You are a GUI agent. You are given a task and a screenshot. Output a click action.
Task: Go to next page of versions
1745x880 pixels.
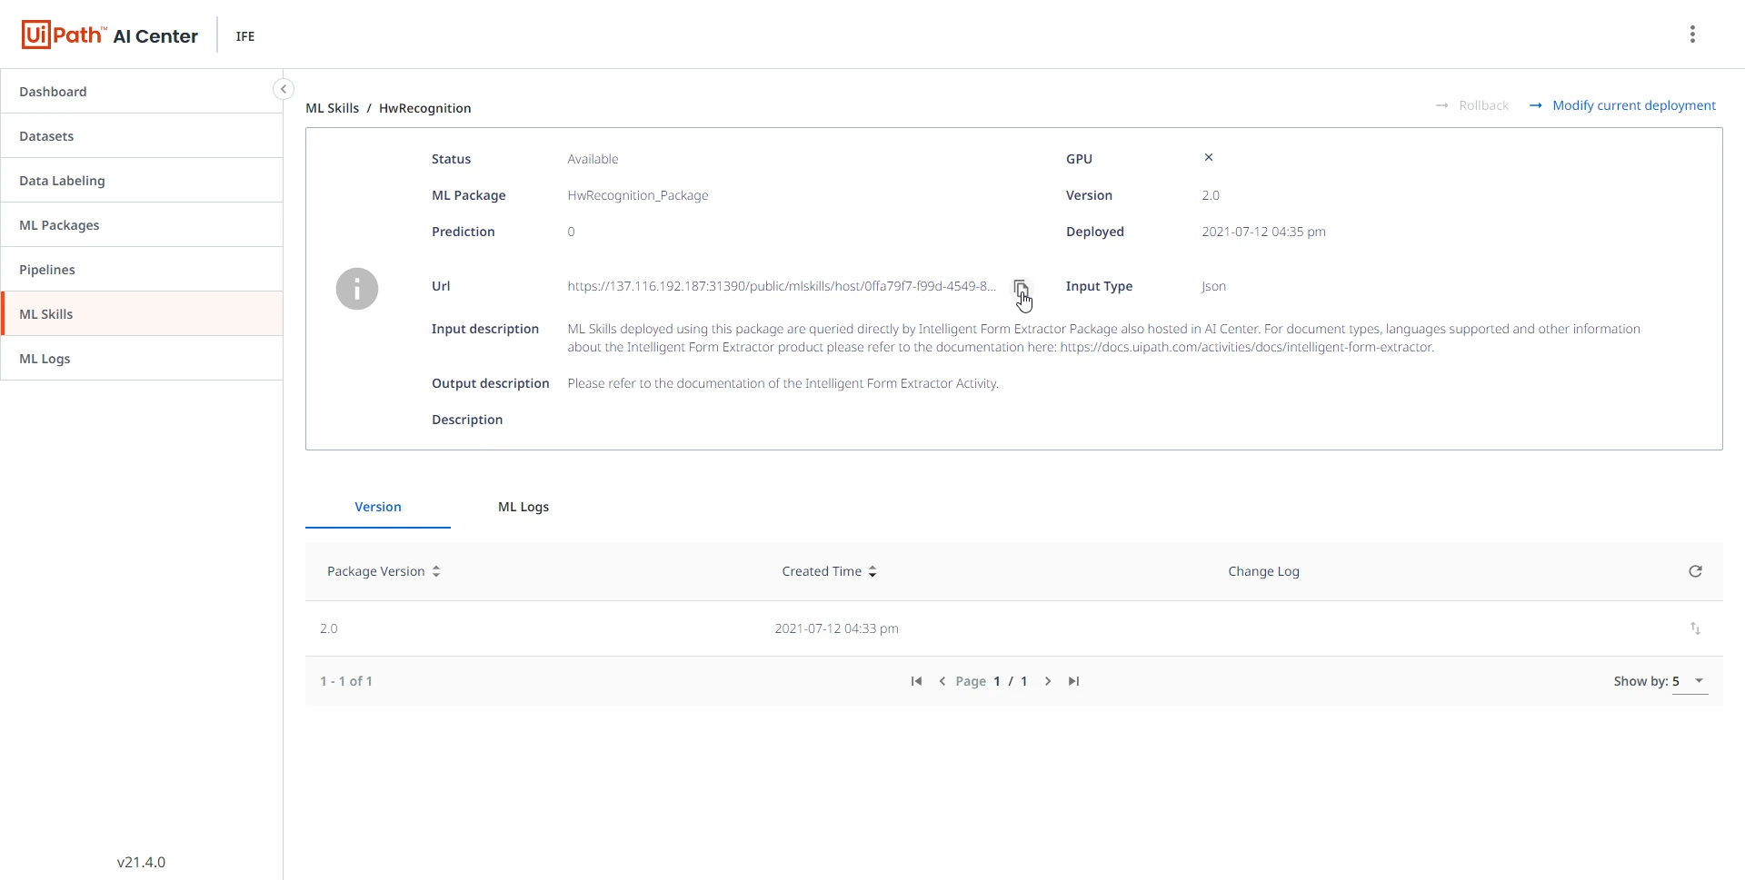tap(1048, 681)
